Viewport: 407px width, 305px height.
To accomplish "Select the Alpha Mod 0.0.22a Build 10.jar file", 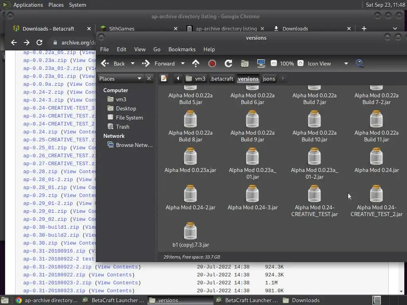I will (314, 126).
